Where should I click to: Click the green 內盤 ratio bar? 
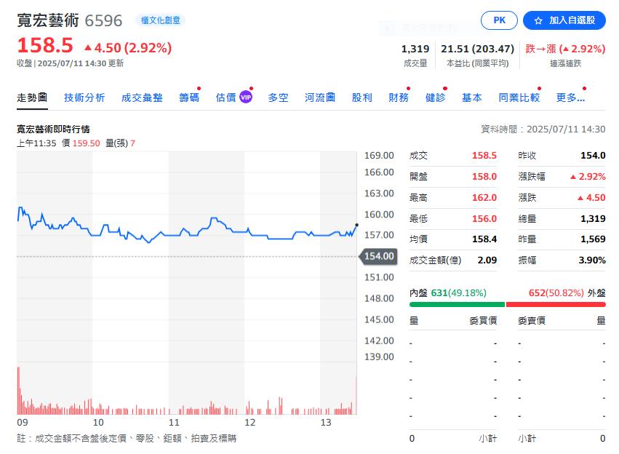pyautogui.click(x=457, y=304)
